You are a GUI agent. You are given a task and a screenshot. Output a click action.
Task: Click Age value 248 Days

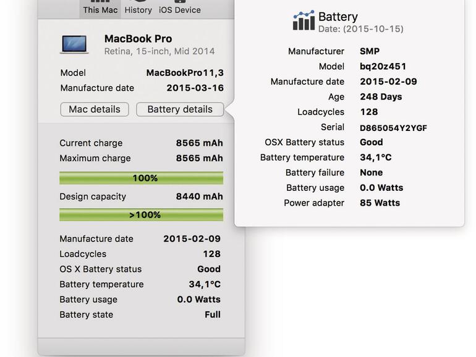381,97
